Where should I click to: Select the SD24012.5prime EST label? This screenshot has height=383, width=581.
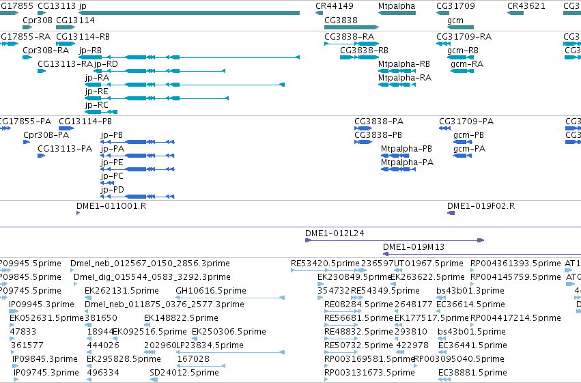tap(184, 373)
